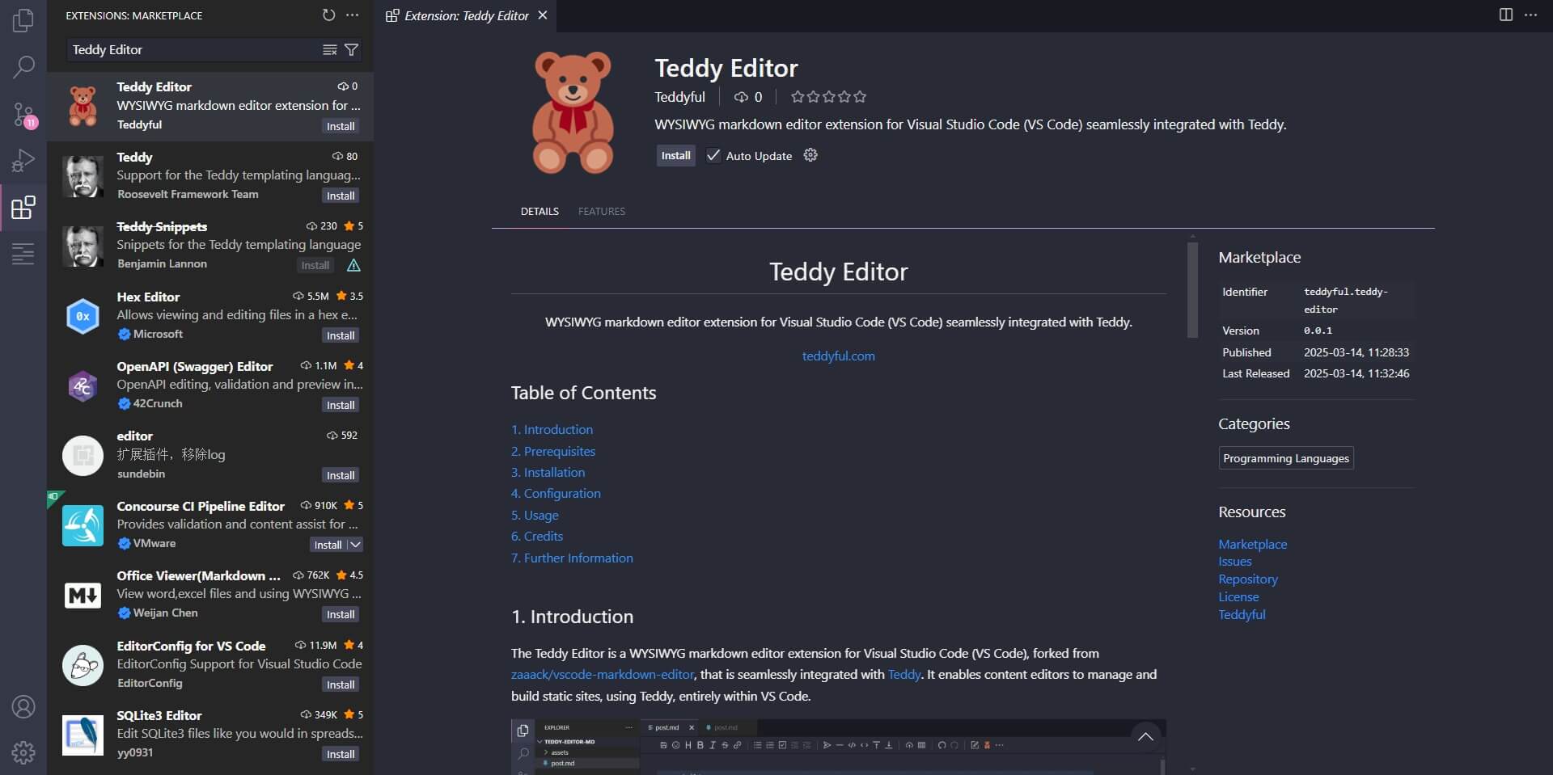Select the SQLite3 Editor list entry title
This screenshot has width=1553, height=775.
pyautogui.click(x=159, y=715)
